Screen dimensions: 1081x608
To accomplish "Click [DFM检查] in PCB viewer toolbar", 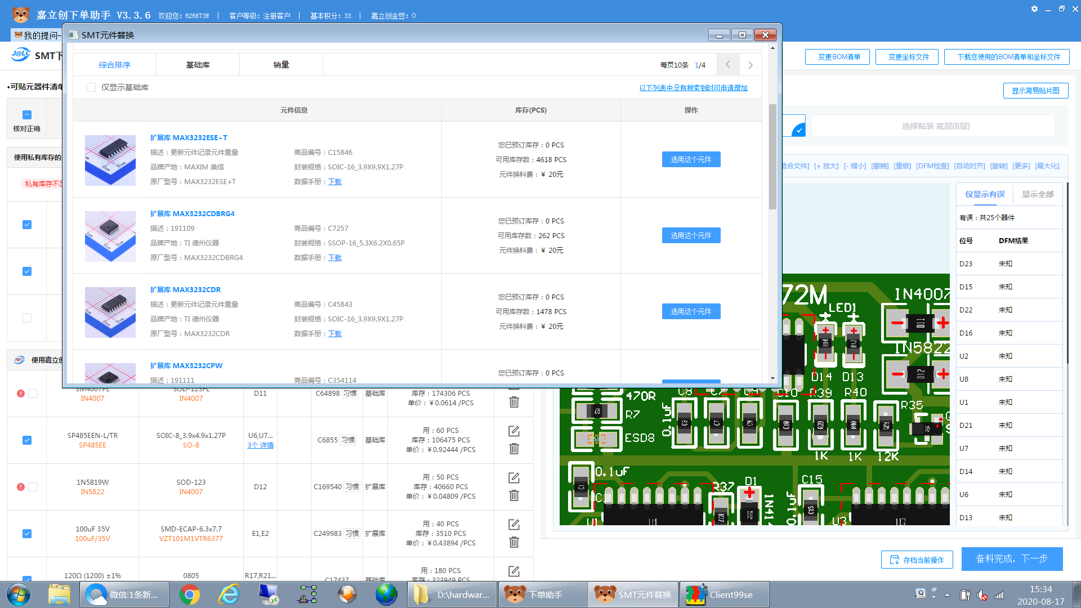I will (x=932, y=166).
